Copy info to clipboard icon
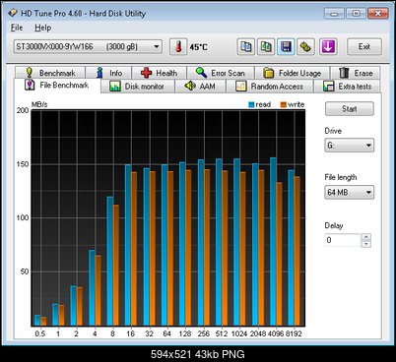 (x=246, y=46)
